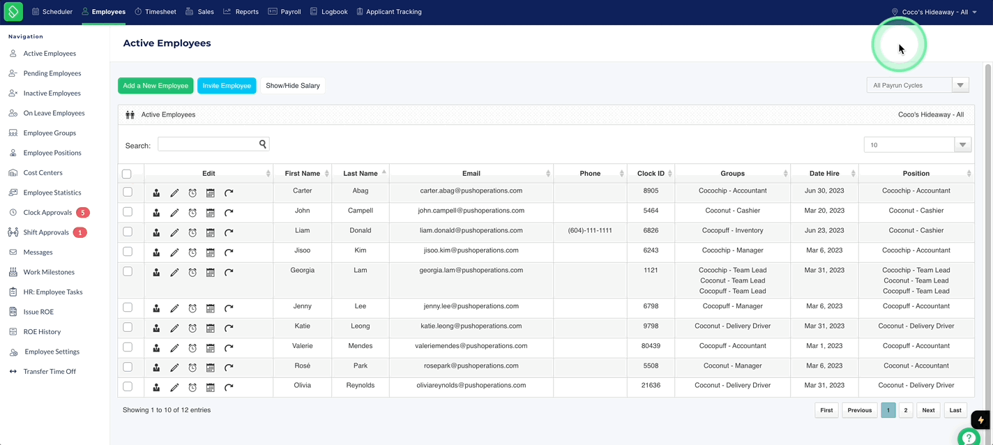Go to the Reports tab
The height and width of the screenshot is (445, 993).
(241, 12)
